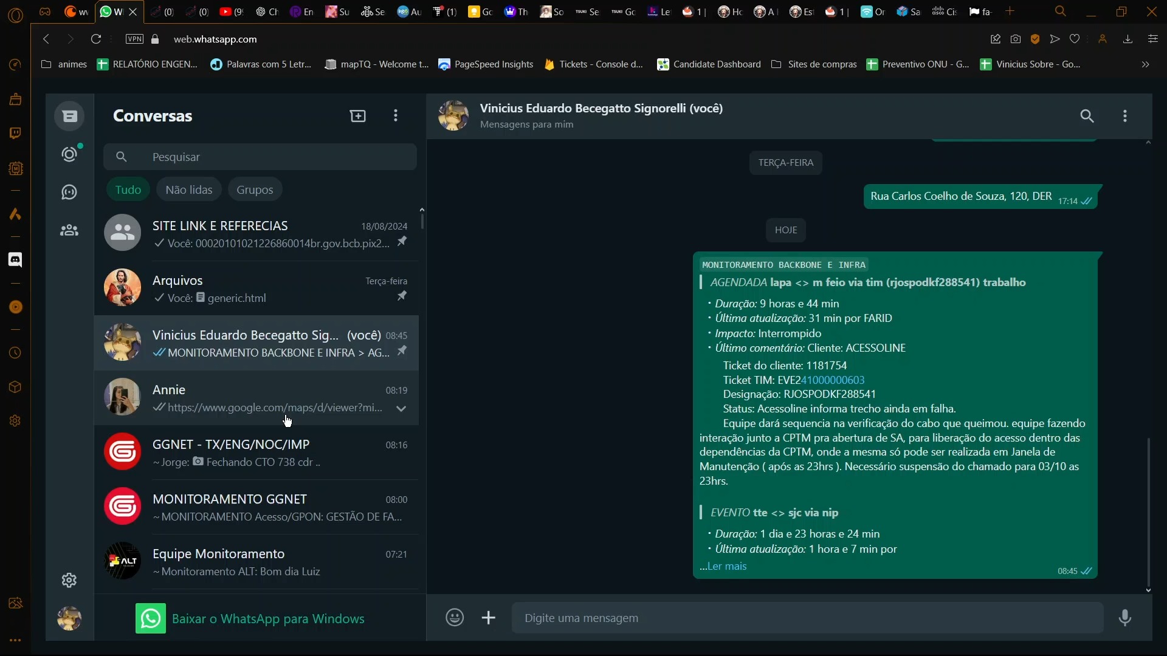Click the emoji picker icon
Screen dimensions: 1167x656
tap(455, 618)
